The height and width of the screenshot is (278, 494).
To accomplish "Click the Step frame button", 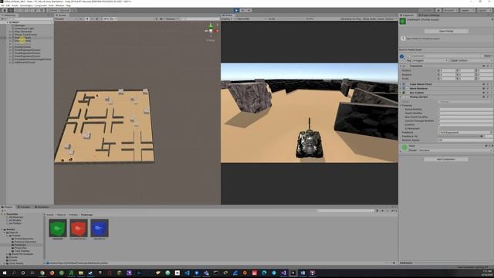I will [x=249, y=10].
